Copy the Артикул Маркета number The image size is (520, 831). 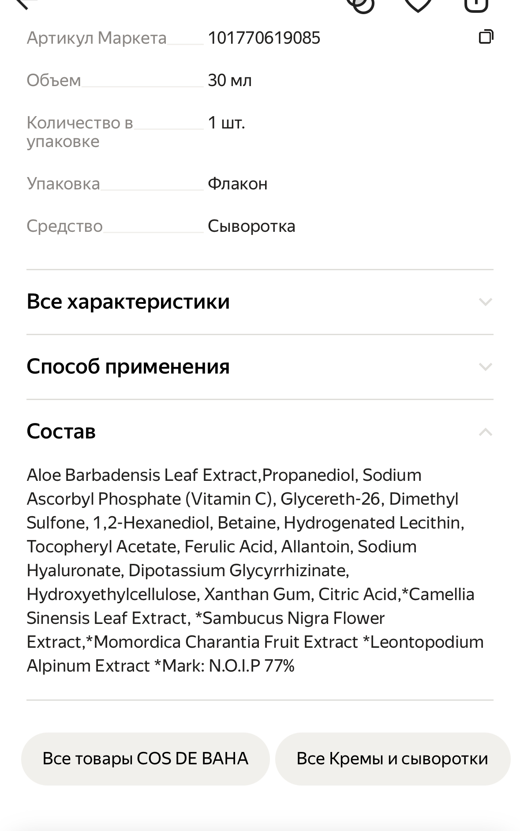point(486,37)
